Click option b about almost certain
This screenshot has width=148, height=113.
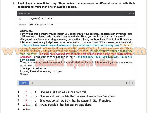[x=78, y=96]
